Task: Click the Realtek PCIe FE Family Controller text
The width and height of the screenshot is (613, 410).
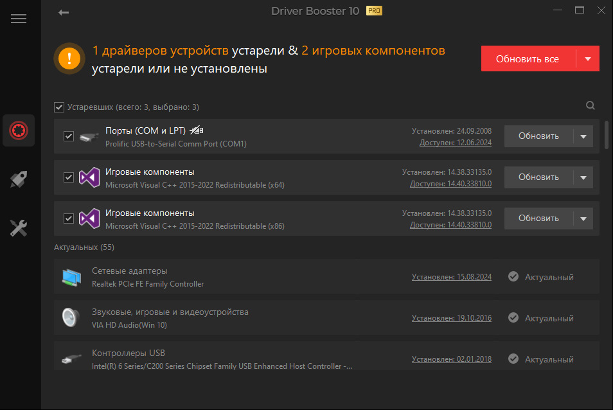Action: tap(148, 284)
